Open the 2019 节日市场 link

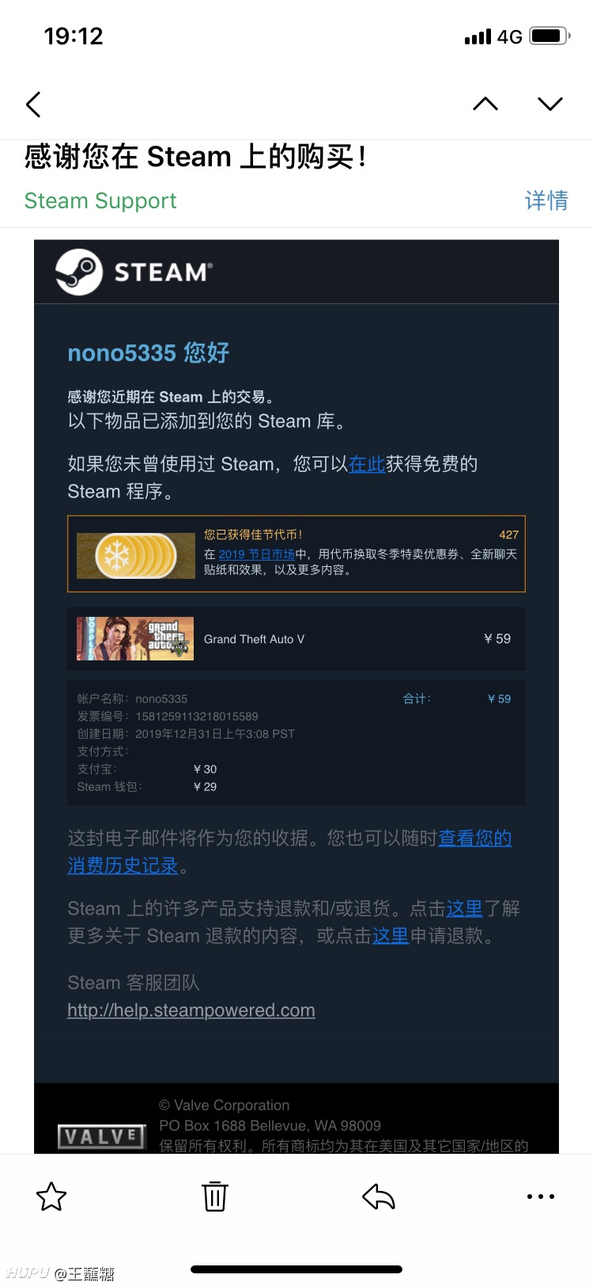click(x=256, y=554)
